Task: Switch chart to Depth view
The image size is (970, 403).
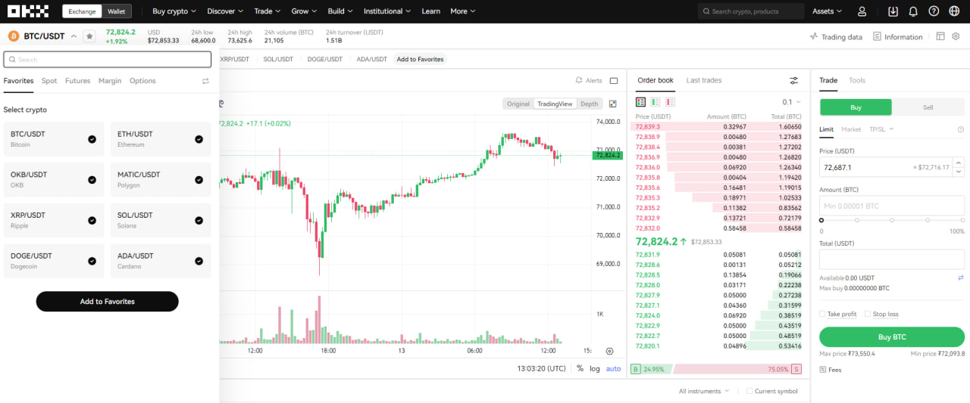Action: click(589, 104)
